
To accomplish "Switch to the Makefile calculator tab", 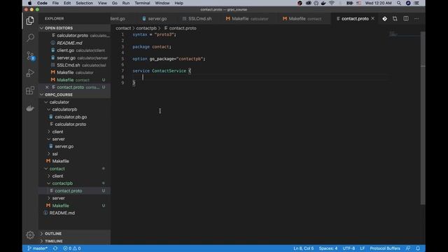I will tap(247, 19).
